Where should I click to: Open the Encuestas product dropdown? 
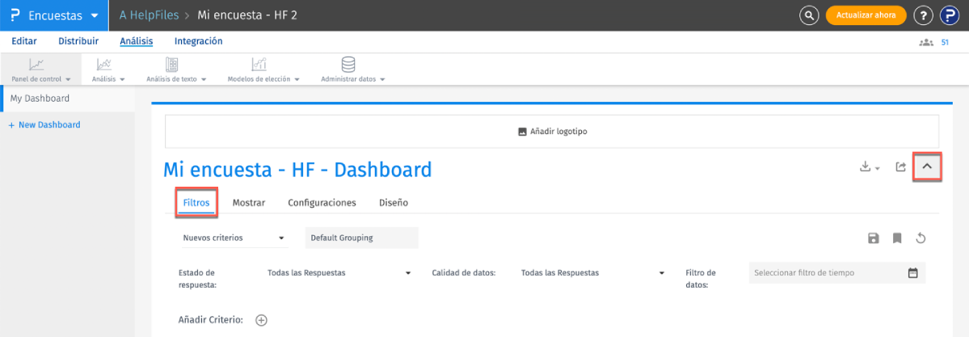point(54,15)
